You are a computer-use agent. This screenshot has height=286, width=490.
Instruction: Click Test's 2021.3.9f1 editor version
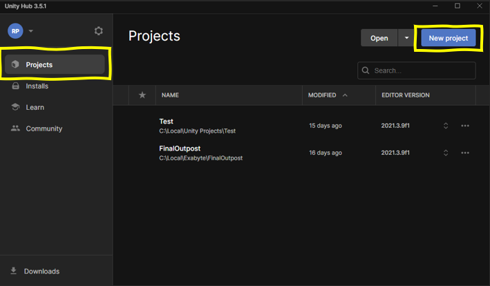pyautogui.click(x=395, y=126)
